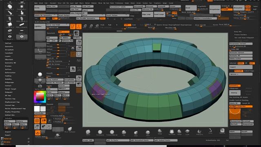Click the Split To Parts button
The width and height of the screenshot is (261, 147).
(118, 140)
